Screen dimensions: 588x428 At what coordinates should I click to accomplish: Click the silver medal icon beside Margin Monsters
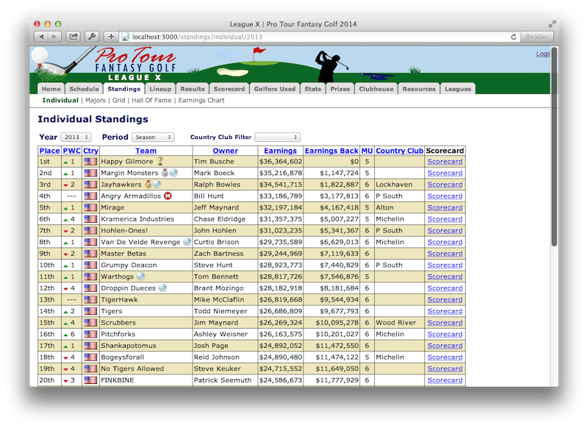(164, 173)
